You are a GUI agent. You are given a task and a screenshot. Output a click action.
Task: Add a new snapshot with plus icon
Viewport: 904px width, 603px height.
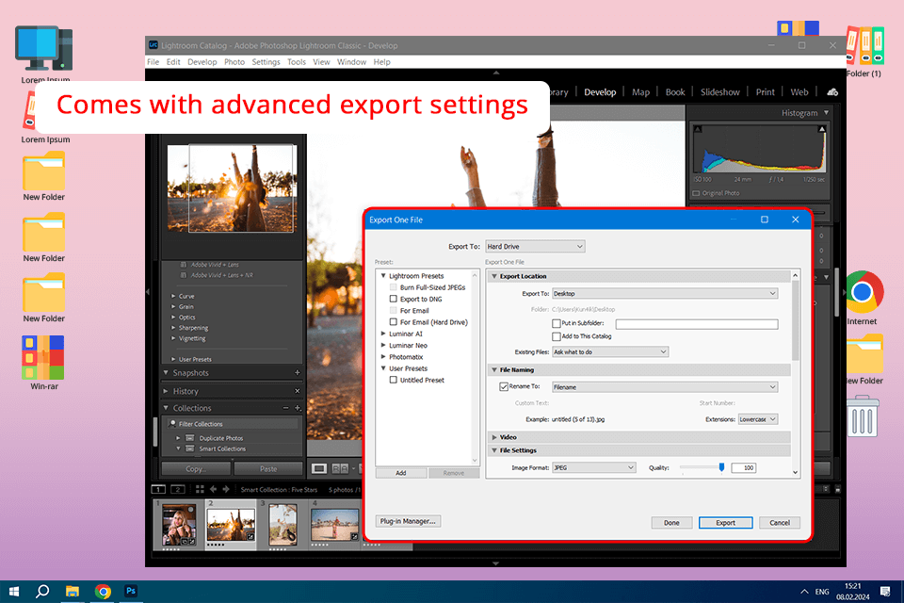click(298, 373)
